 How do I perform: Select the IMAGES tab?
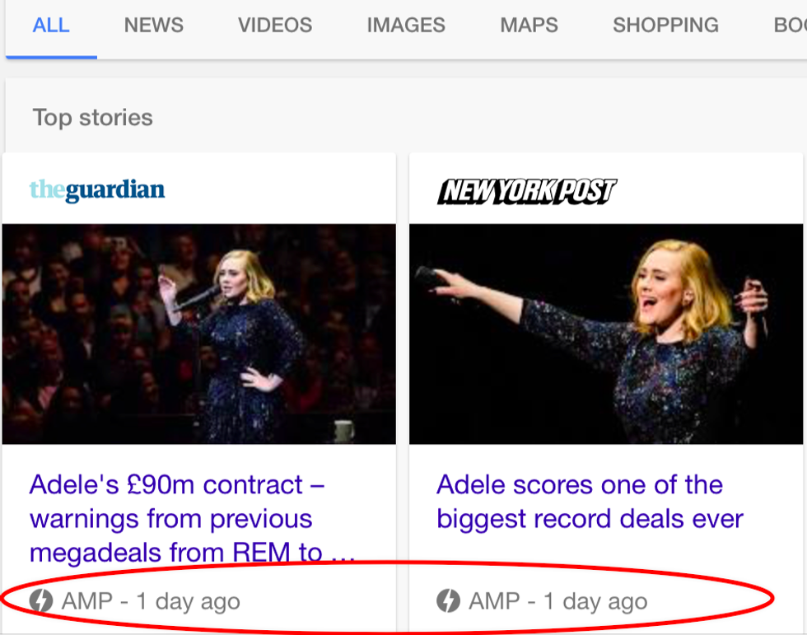pos(406,26)
